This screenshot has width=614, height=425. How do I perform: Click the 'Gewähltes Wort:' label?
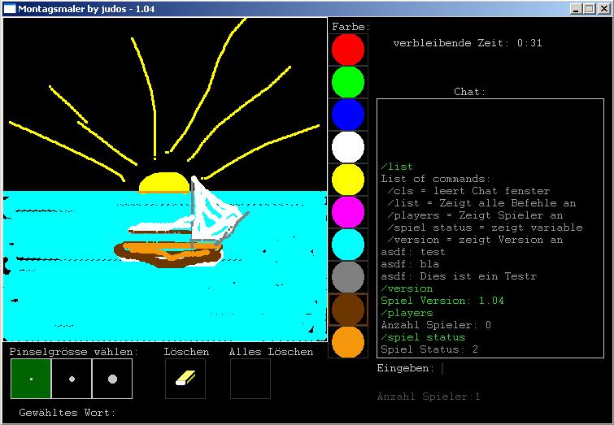pyautogui.click(x=67, y=413)
